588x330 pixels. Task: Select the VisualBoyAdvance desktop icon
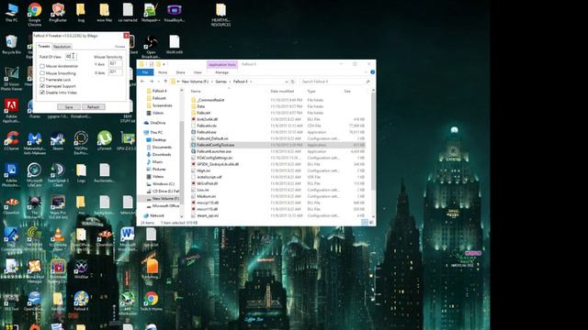click(x=174, y=12)
